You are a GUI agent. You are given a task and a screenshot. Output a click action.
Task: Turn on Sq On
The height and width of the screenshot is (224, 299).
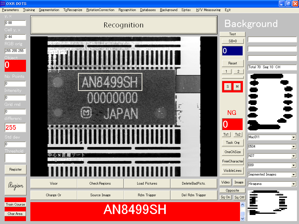pyautogui.click(x=225, y=197)
